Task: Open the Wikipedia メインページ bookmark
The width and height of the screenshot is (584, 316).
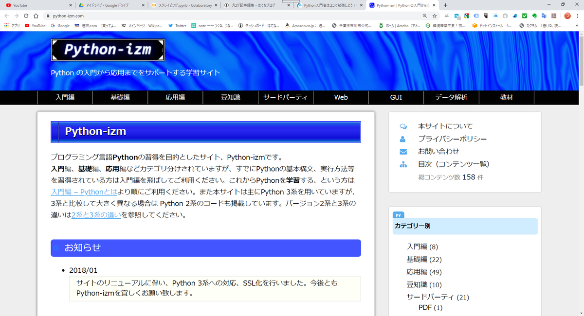Action: (x=142, y=25)
